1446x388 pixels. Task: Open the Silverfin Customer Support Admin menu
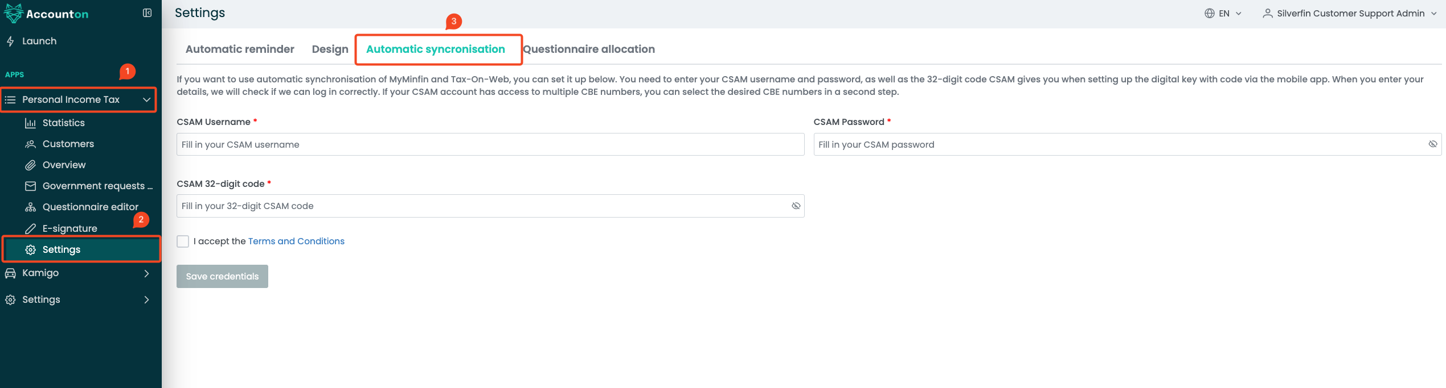(x=1349, y=13)
